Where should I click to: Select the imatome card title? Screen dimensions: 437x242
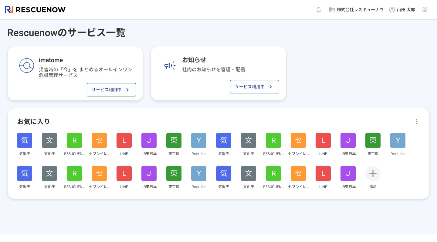click(51, 60)
